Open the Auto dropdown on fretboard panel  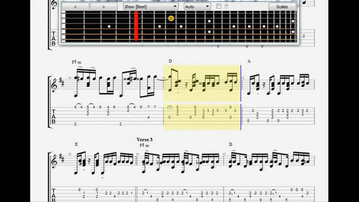pos(197,7)
